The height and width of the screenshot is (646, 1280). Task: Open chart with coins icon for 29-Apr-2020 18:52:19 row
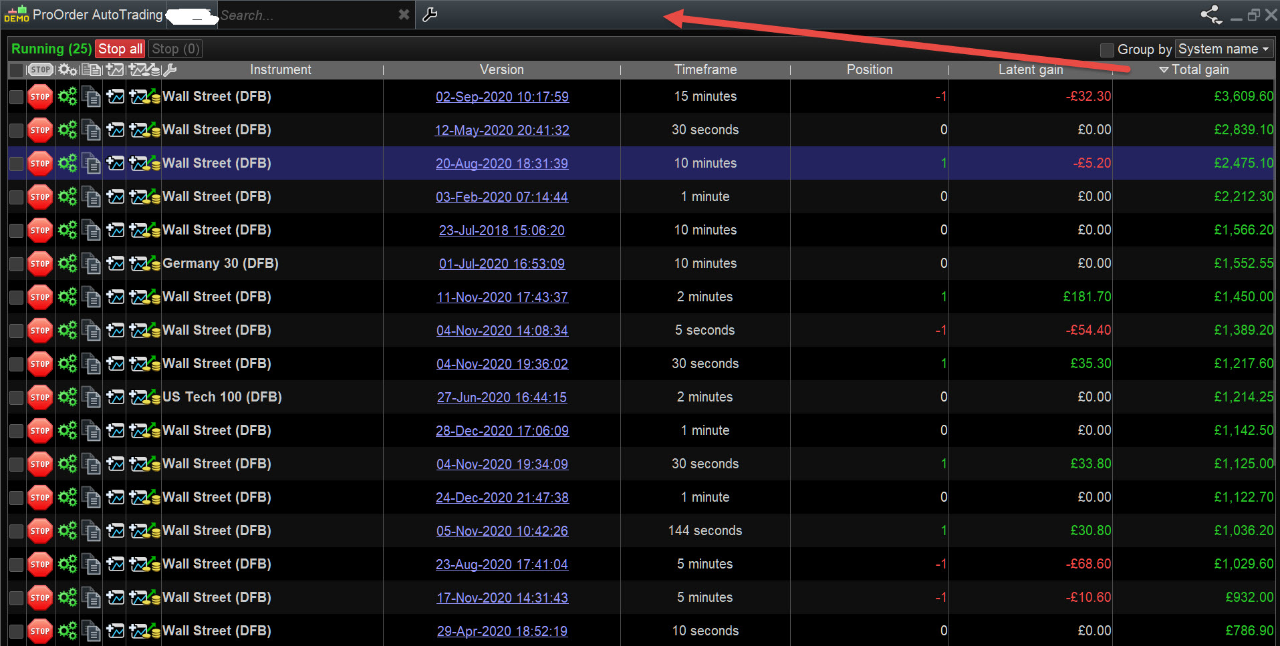coord(144,631)
